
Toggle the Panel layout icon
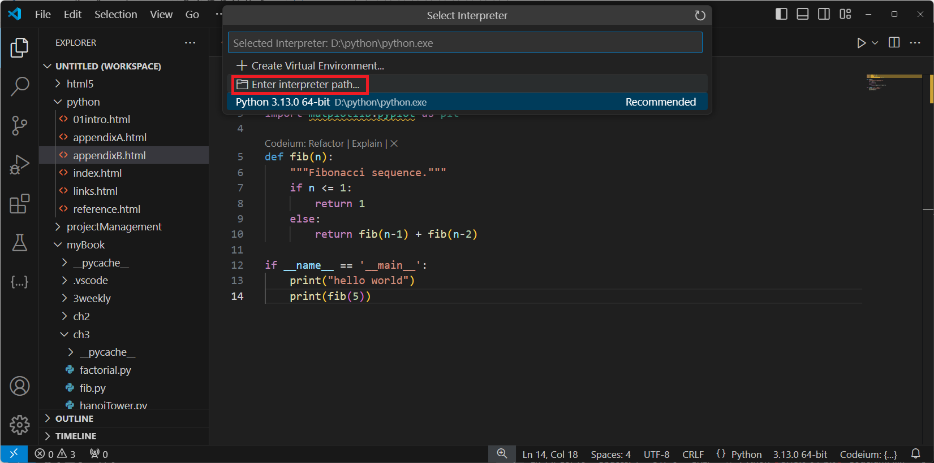coord(803,14)
